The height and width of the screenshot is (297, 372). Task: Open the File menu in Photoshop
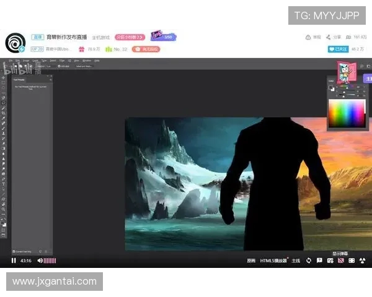coord(10,61)
